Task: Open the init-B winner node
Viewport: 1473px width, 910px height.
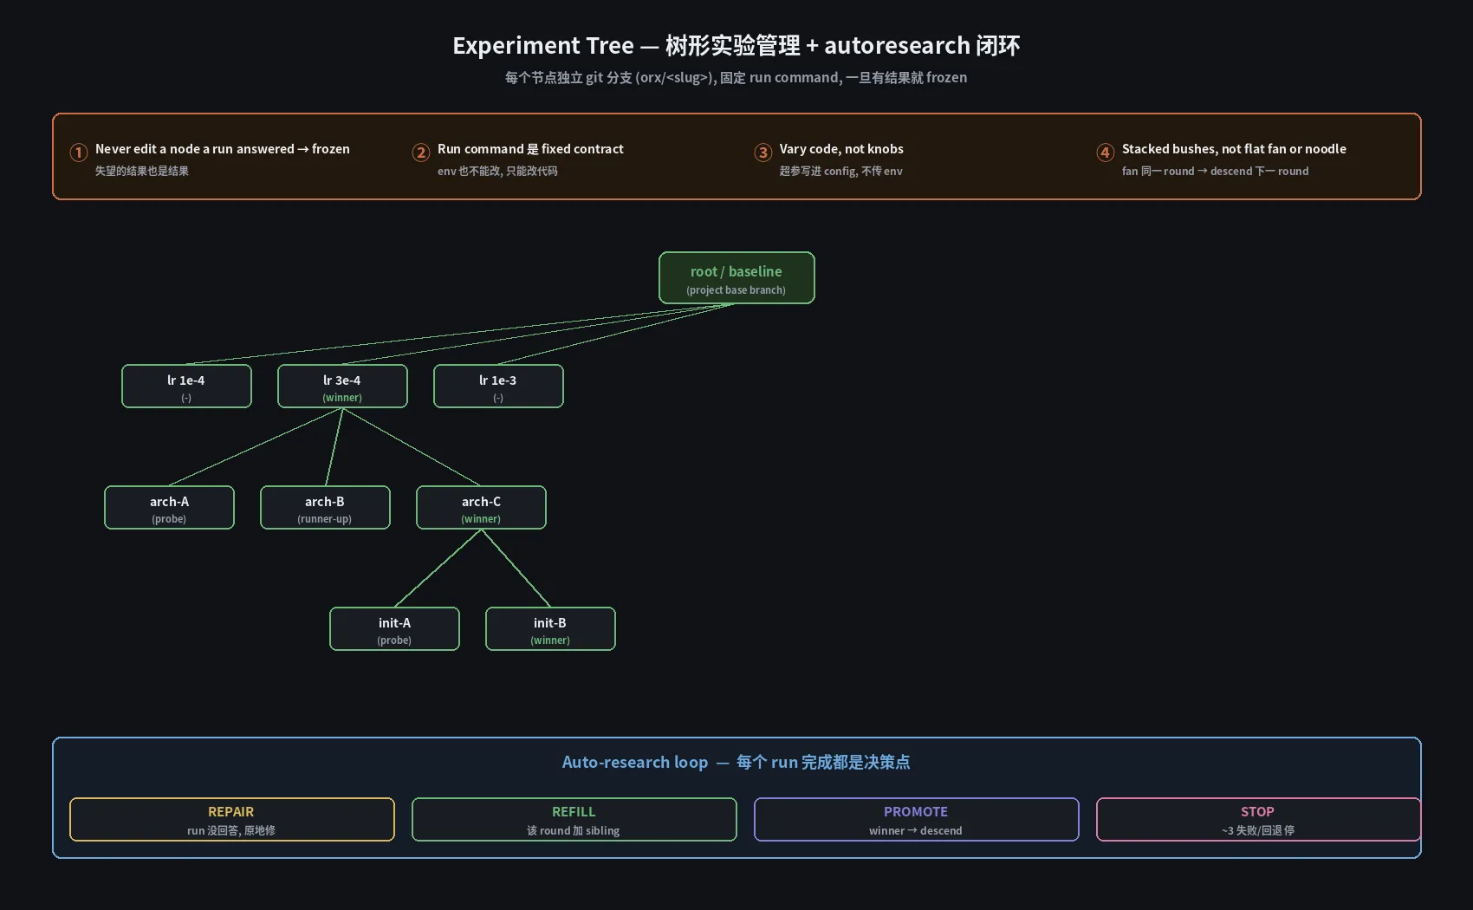Action: click(550, 629)
